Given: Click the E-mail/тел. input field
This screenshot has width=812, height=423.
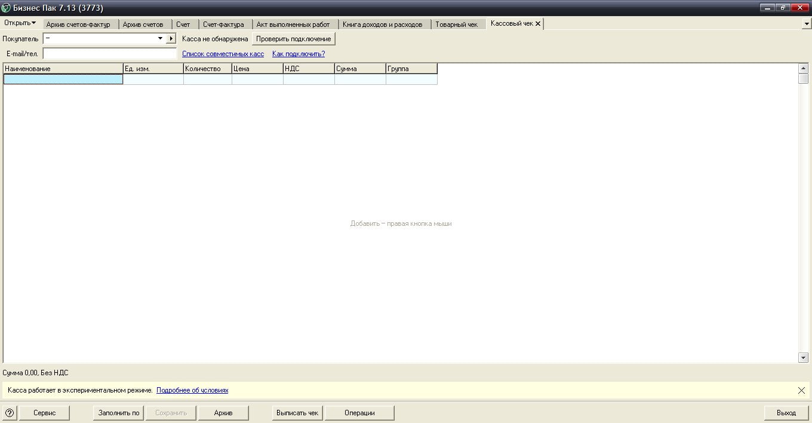Looking at the screenshot, I should click(x=109, y=54).
